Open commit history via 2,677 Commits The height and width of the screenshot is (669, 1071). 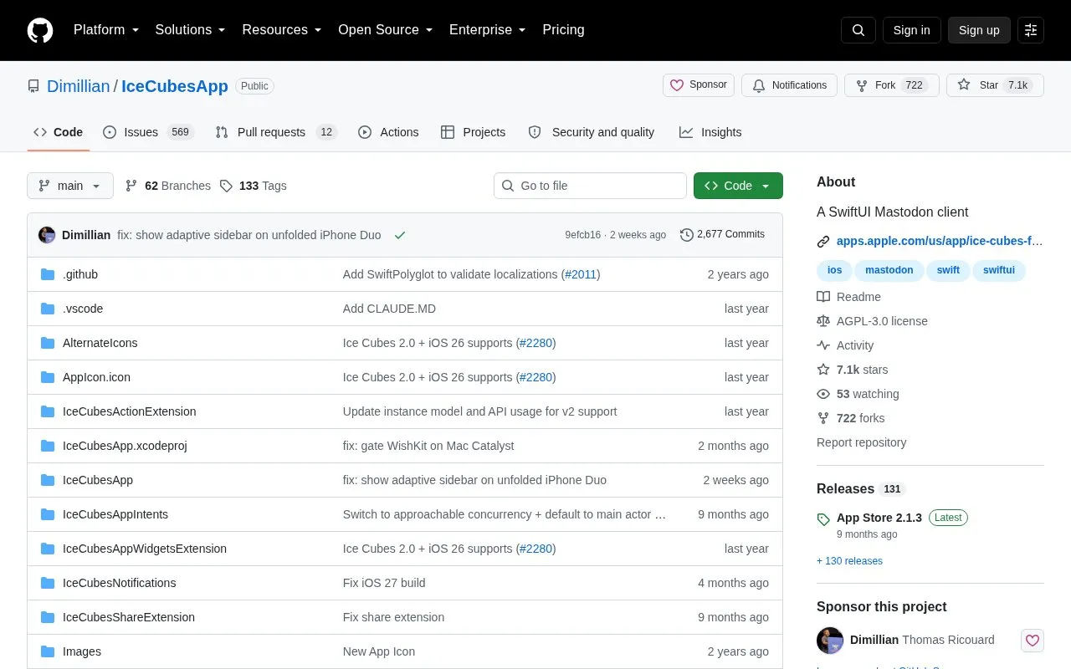[x=723, y=234]
